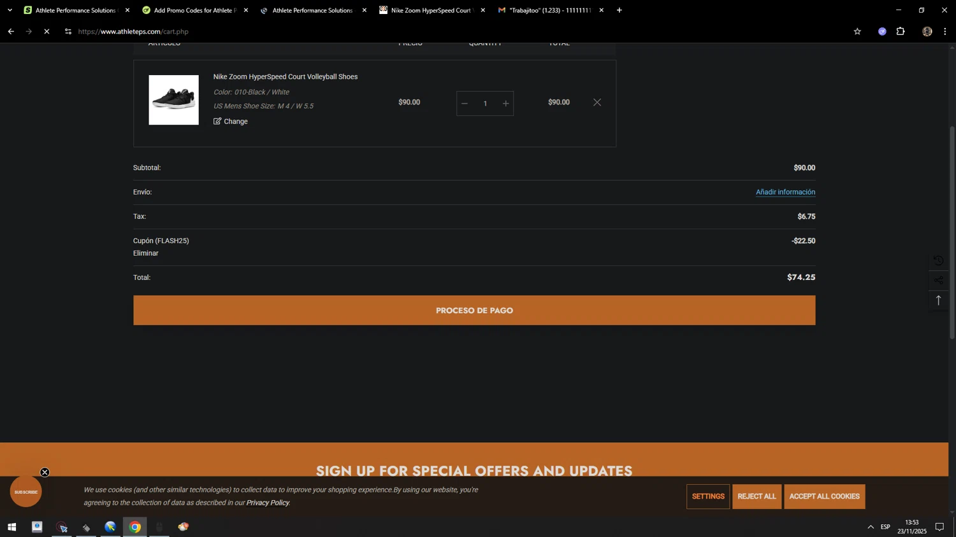The height and width of the screenshot is (537, 956).
Task: Click the share side icon
Action: (x=938, y=281)
